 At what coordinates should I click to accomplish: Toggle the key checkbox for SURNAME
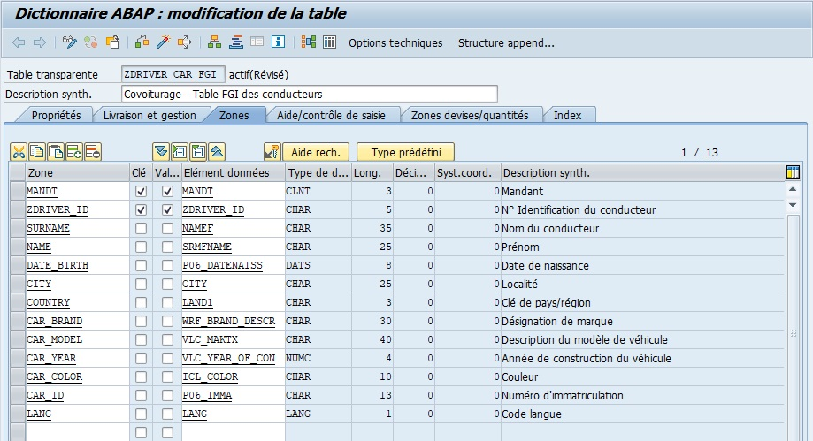(x=141, y=229)
